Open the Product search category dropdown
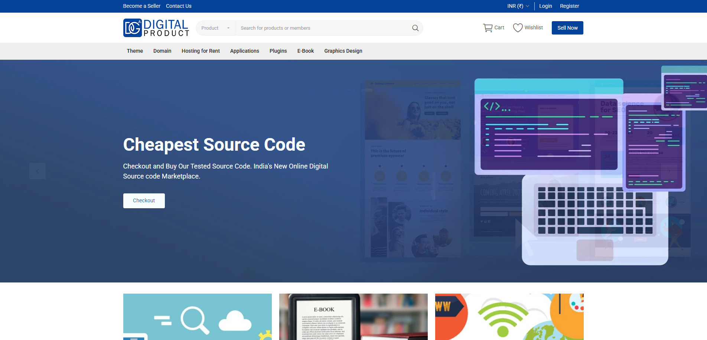This screenshot has height=340, width=707. click(x=215, y=28)
